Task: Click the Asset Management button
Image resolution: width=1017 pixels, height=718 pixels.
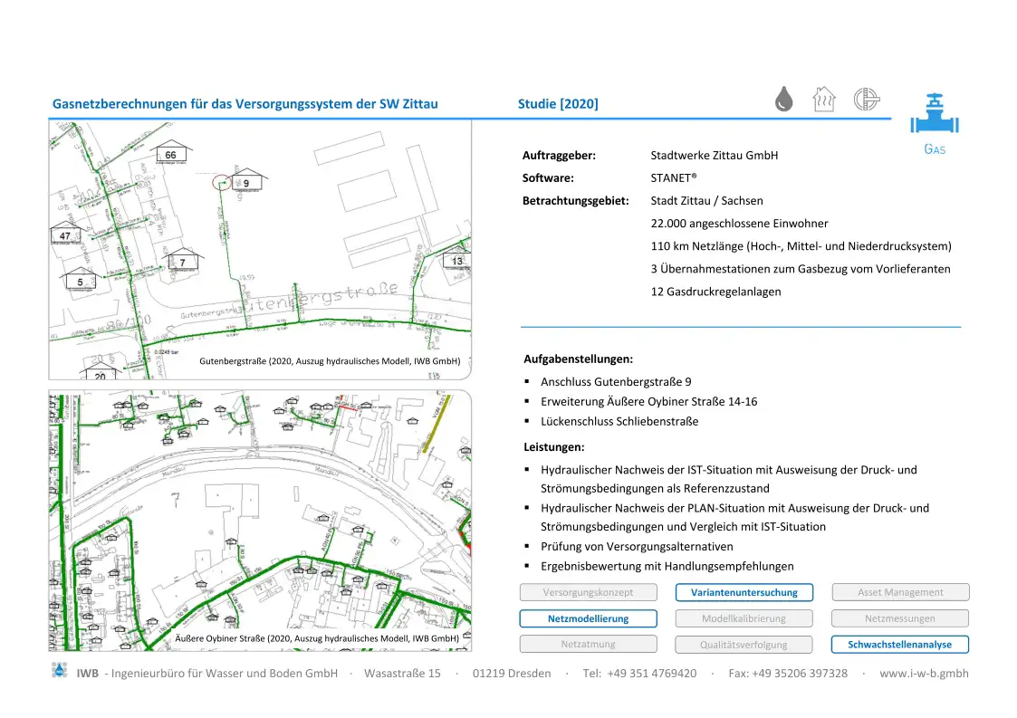Action: (899, 593)
